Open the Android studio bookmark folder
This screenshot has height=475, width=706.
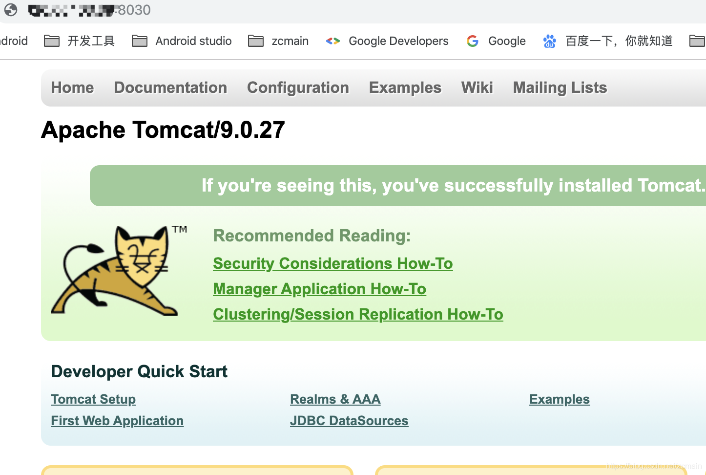(182, 41)
